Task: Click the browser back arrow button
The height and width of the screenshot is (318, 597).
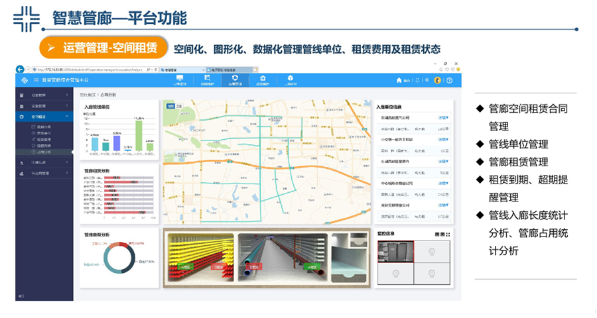Action: pos(20,69)
